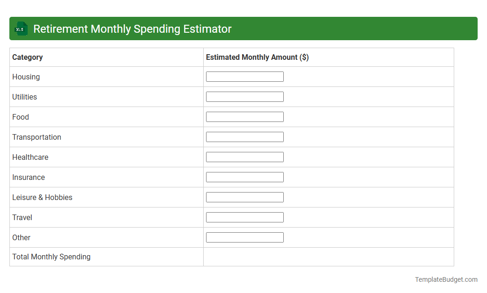Select the Travel category label

point(22,217)
